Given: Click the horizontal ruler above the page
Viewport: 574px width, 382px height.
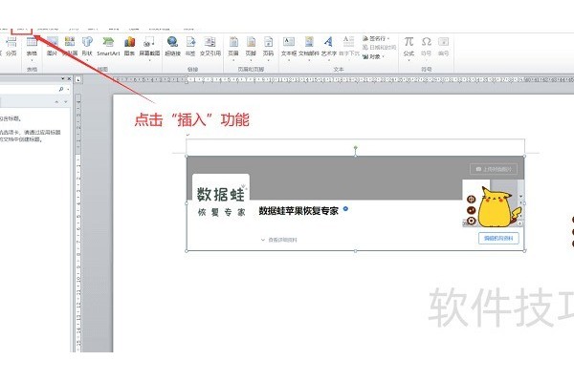Looking at the screenshot, I should click(344, 79).
